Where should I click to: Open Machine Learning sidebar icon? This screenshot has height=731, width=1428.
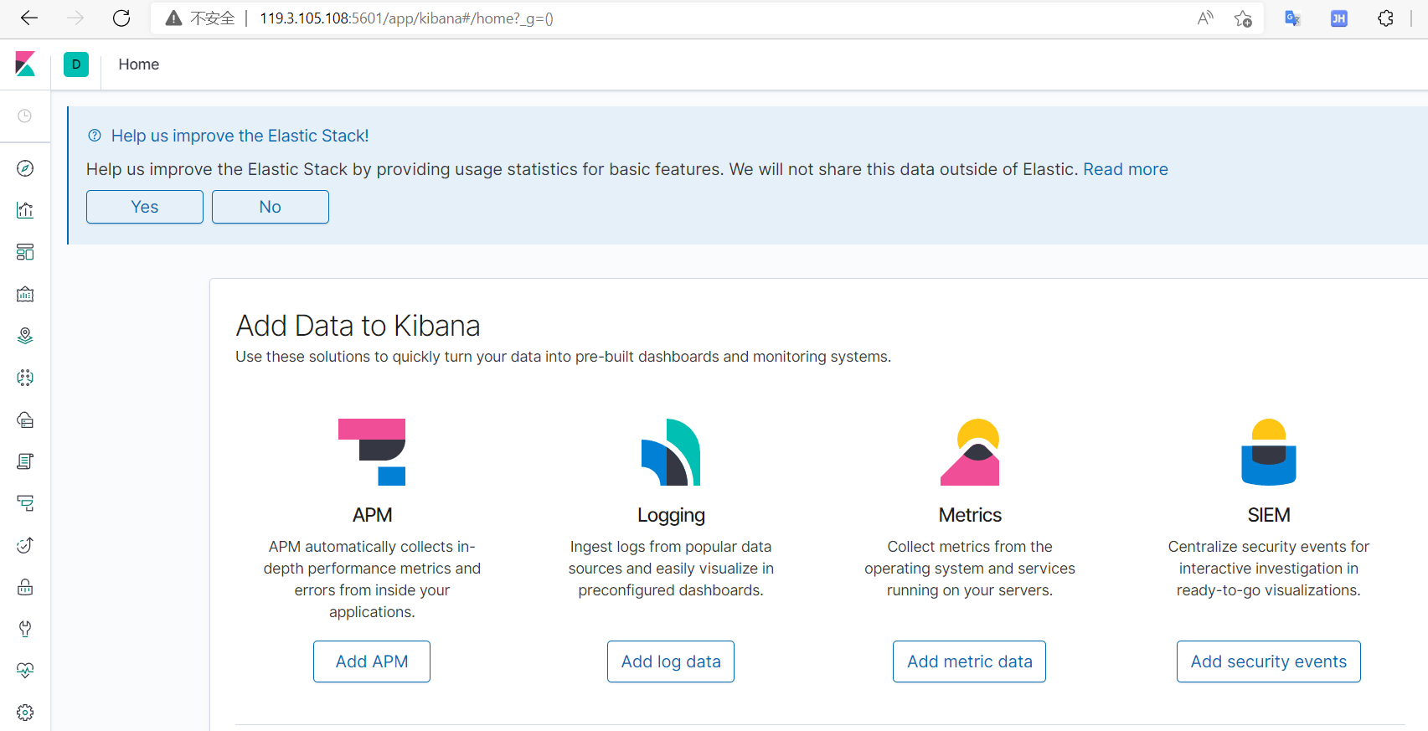click(x=25, y=378)
